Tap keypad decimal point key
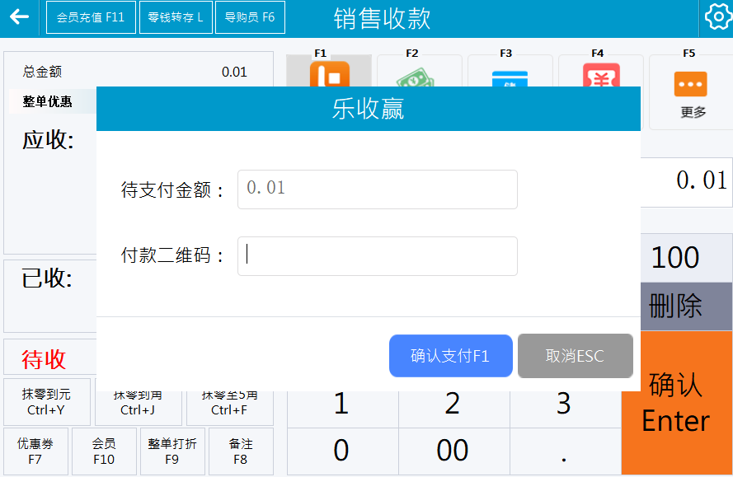Image resolution: width=733 pixels, height=477 pixels. coord(565,451)
